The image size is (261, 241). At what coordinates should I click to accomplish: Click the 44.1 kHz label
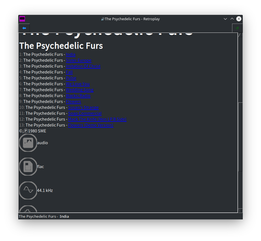(45, 190)
